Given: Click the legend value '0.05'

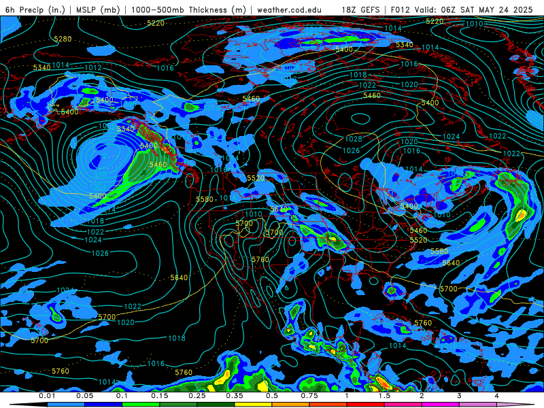Looking at the screenshot, I should point(84,396).
